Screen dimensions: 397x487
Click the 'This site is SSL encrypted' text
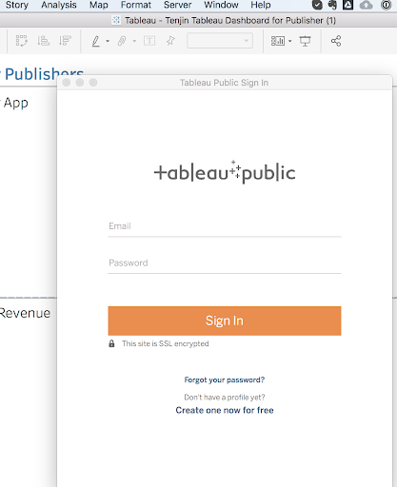point(166,343)
